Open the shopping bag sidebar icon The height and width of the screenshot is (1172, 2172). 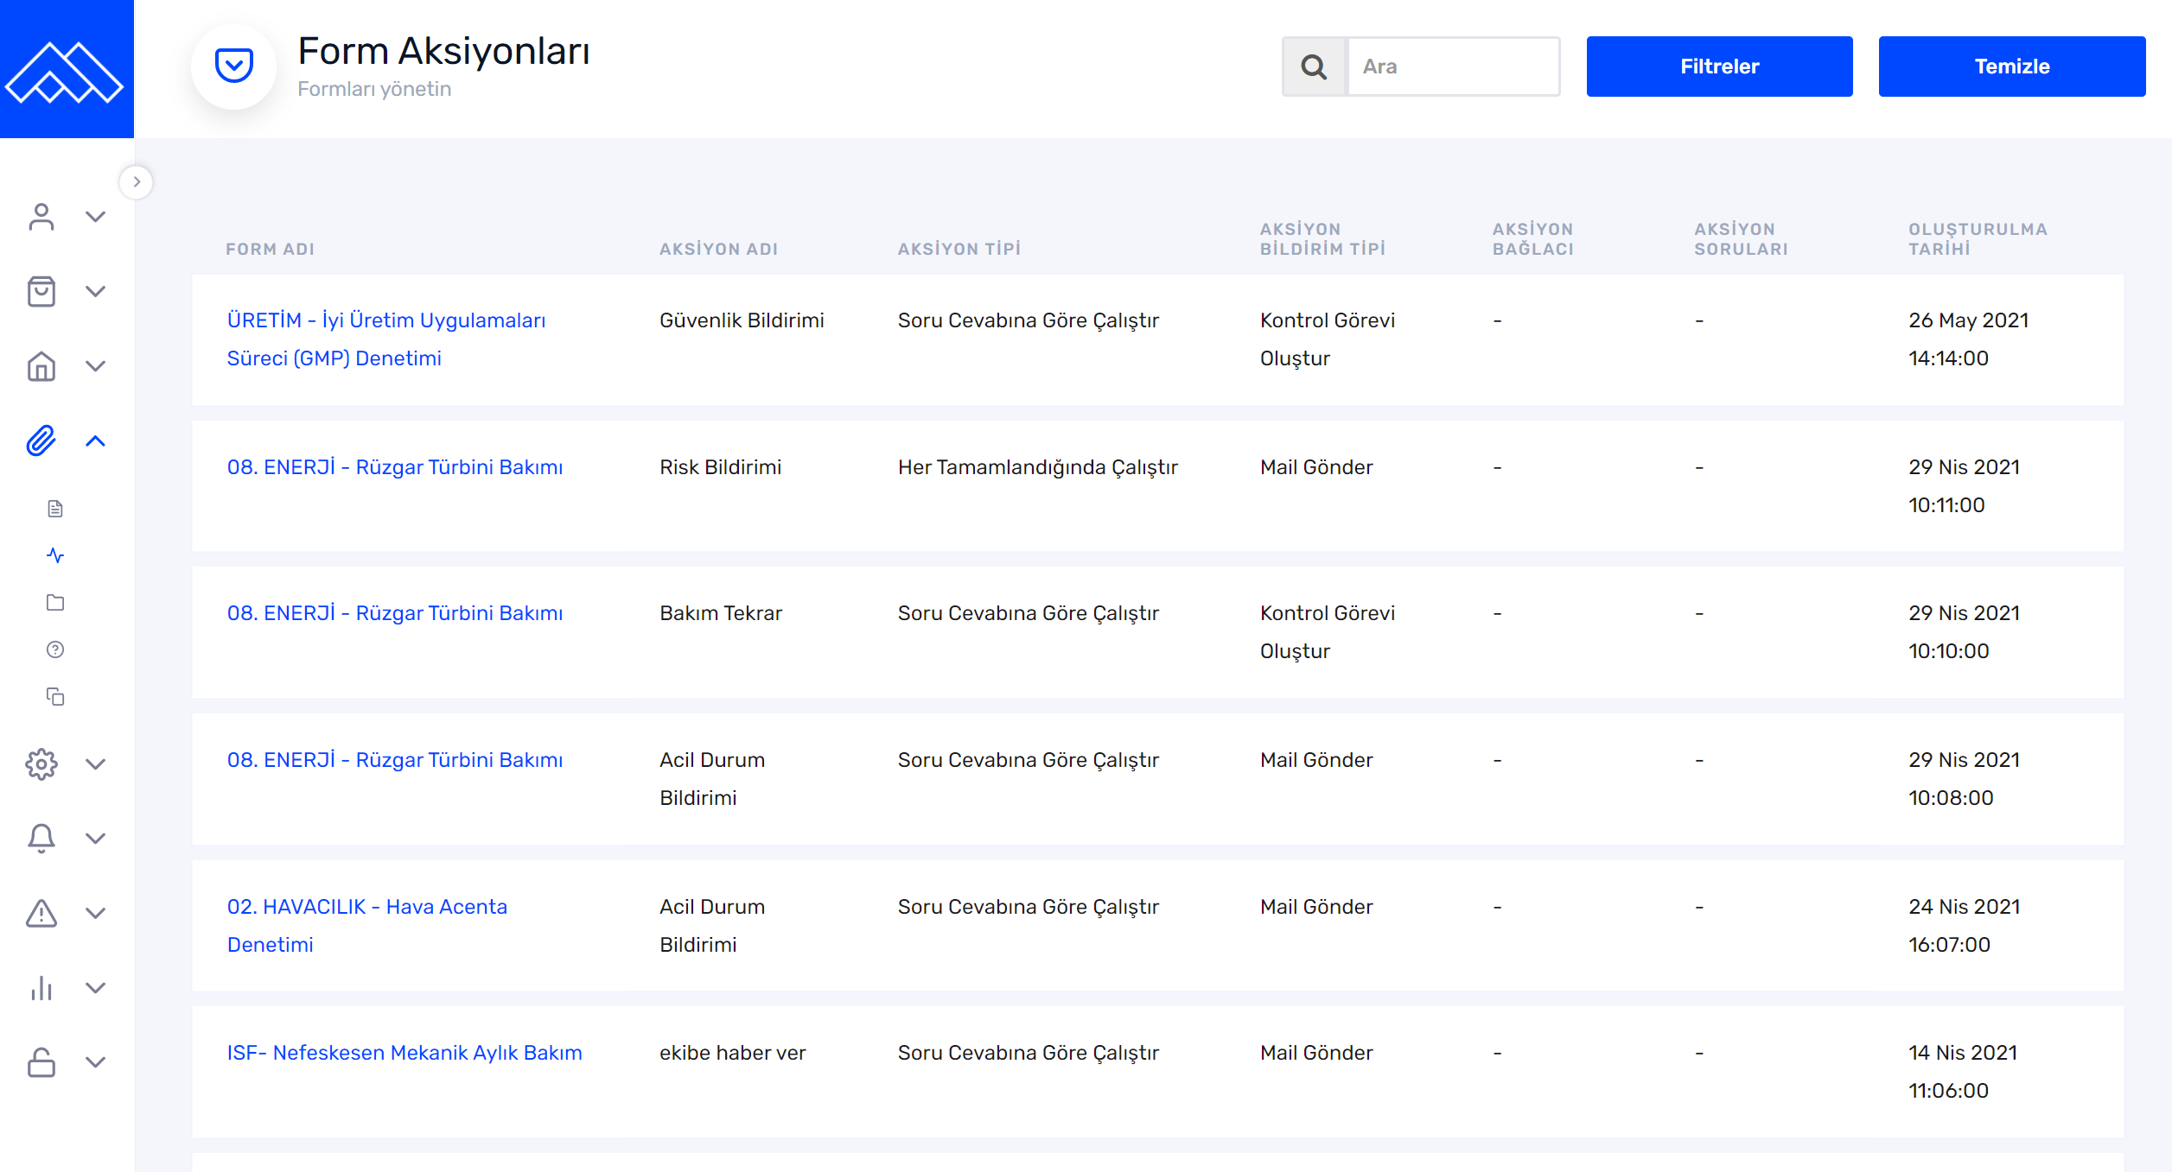[x=41, y=292]
